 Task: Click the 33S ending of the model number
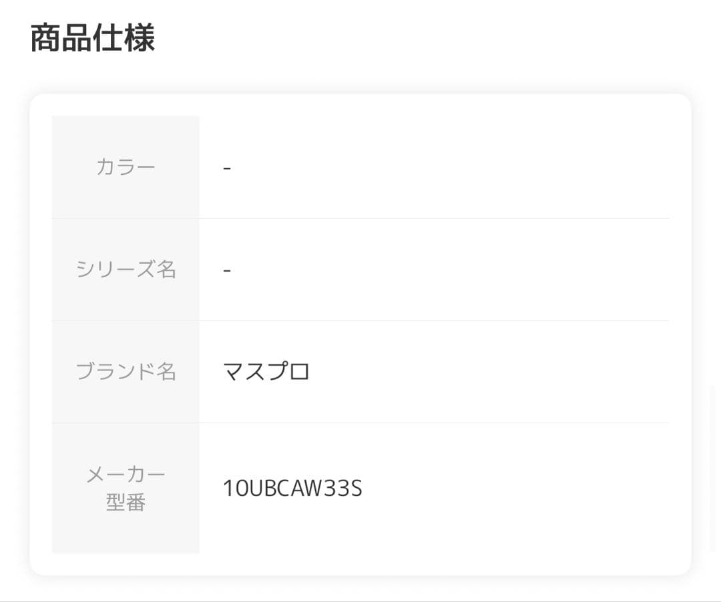pyautogui.click(x=346, y=489)
